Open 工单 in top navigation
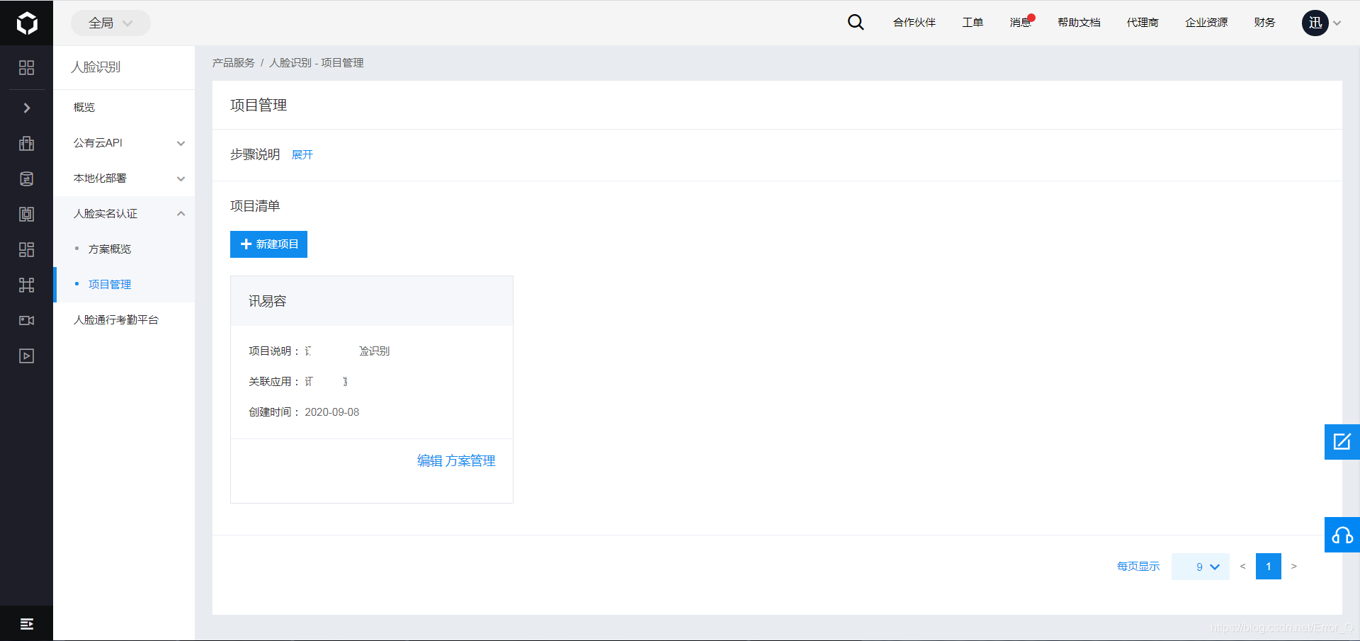The image size is (1360, 641). coord(973,23)
